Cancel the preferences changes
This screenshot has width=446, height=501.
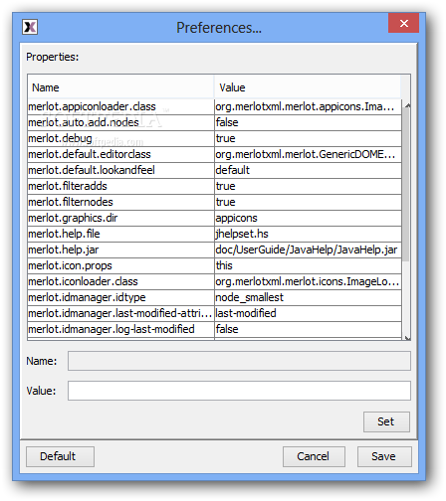pos(314,456)
